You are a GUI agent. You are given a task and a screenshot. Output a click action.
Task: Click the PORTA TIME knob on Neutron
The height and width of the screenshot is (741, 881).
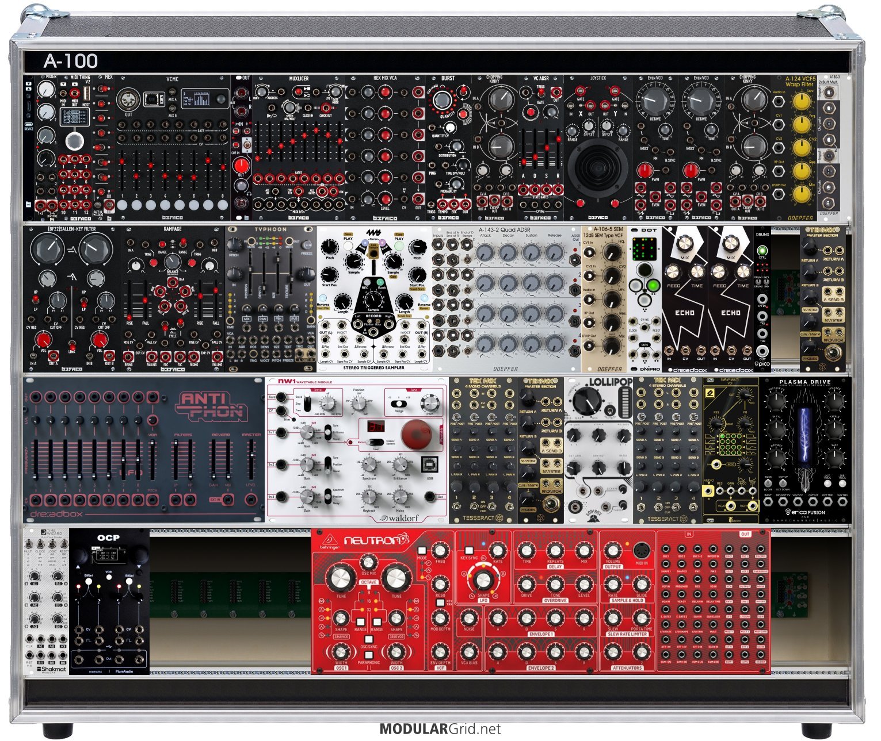point(642,618)
